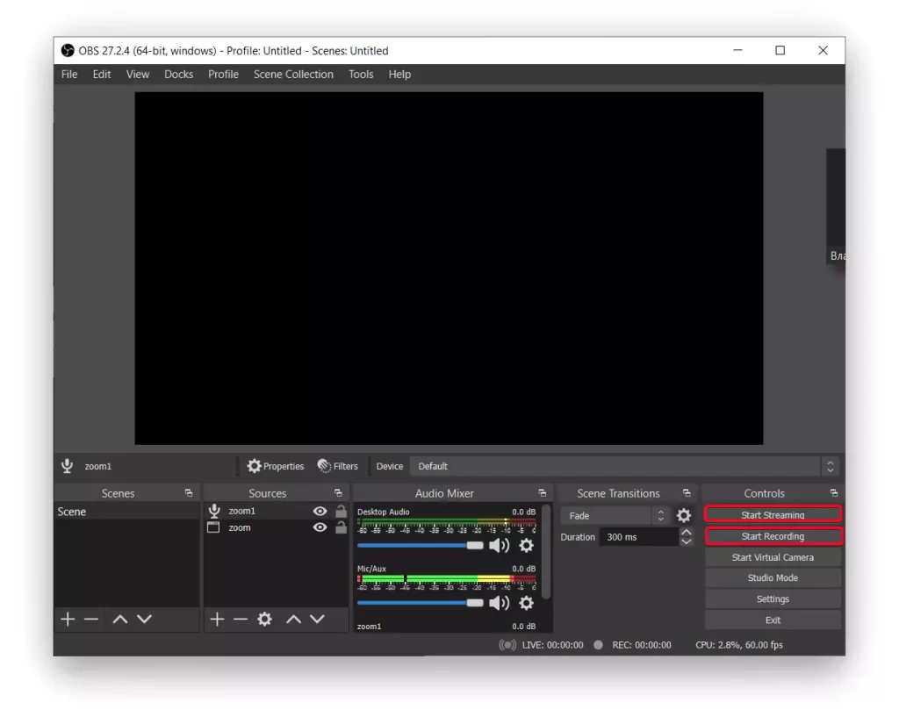The width and height of the screenshot is (899, 724).
Task: Open Fade transition properties gear
Action: (683, 515)
